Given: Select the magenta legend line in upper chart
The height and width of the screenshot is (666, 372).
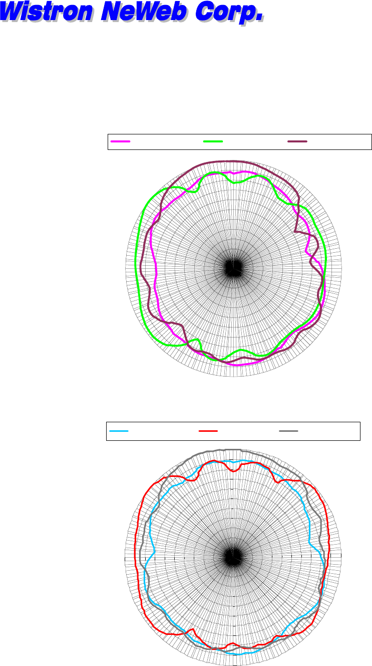Looking at the screenshot, I should coord(120,141).
